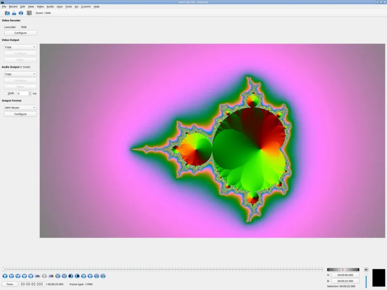Set selection end marker B
387x290 pixels.
coord(51,276)
